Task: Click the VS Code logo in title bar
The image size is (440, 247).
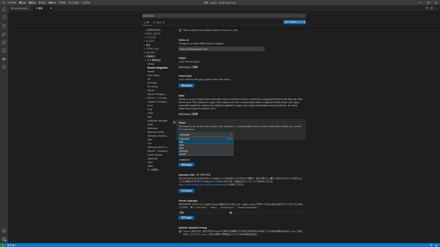Action: point(3,3)
